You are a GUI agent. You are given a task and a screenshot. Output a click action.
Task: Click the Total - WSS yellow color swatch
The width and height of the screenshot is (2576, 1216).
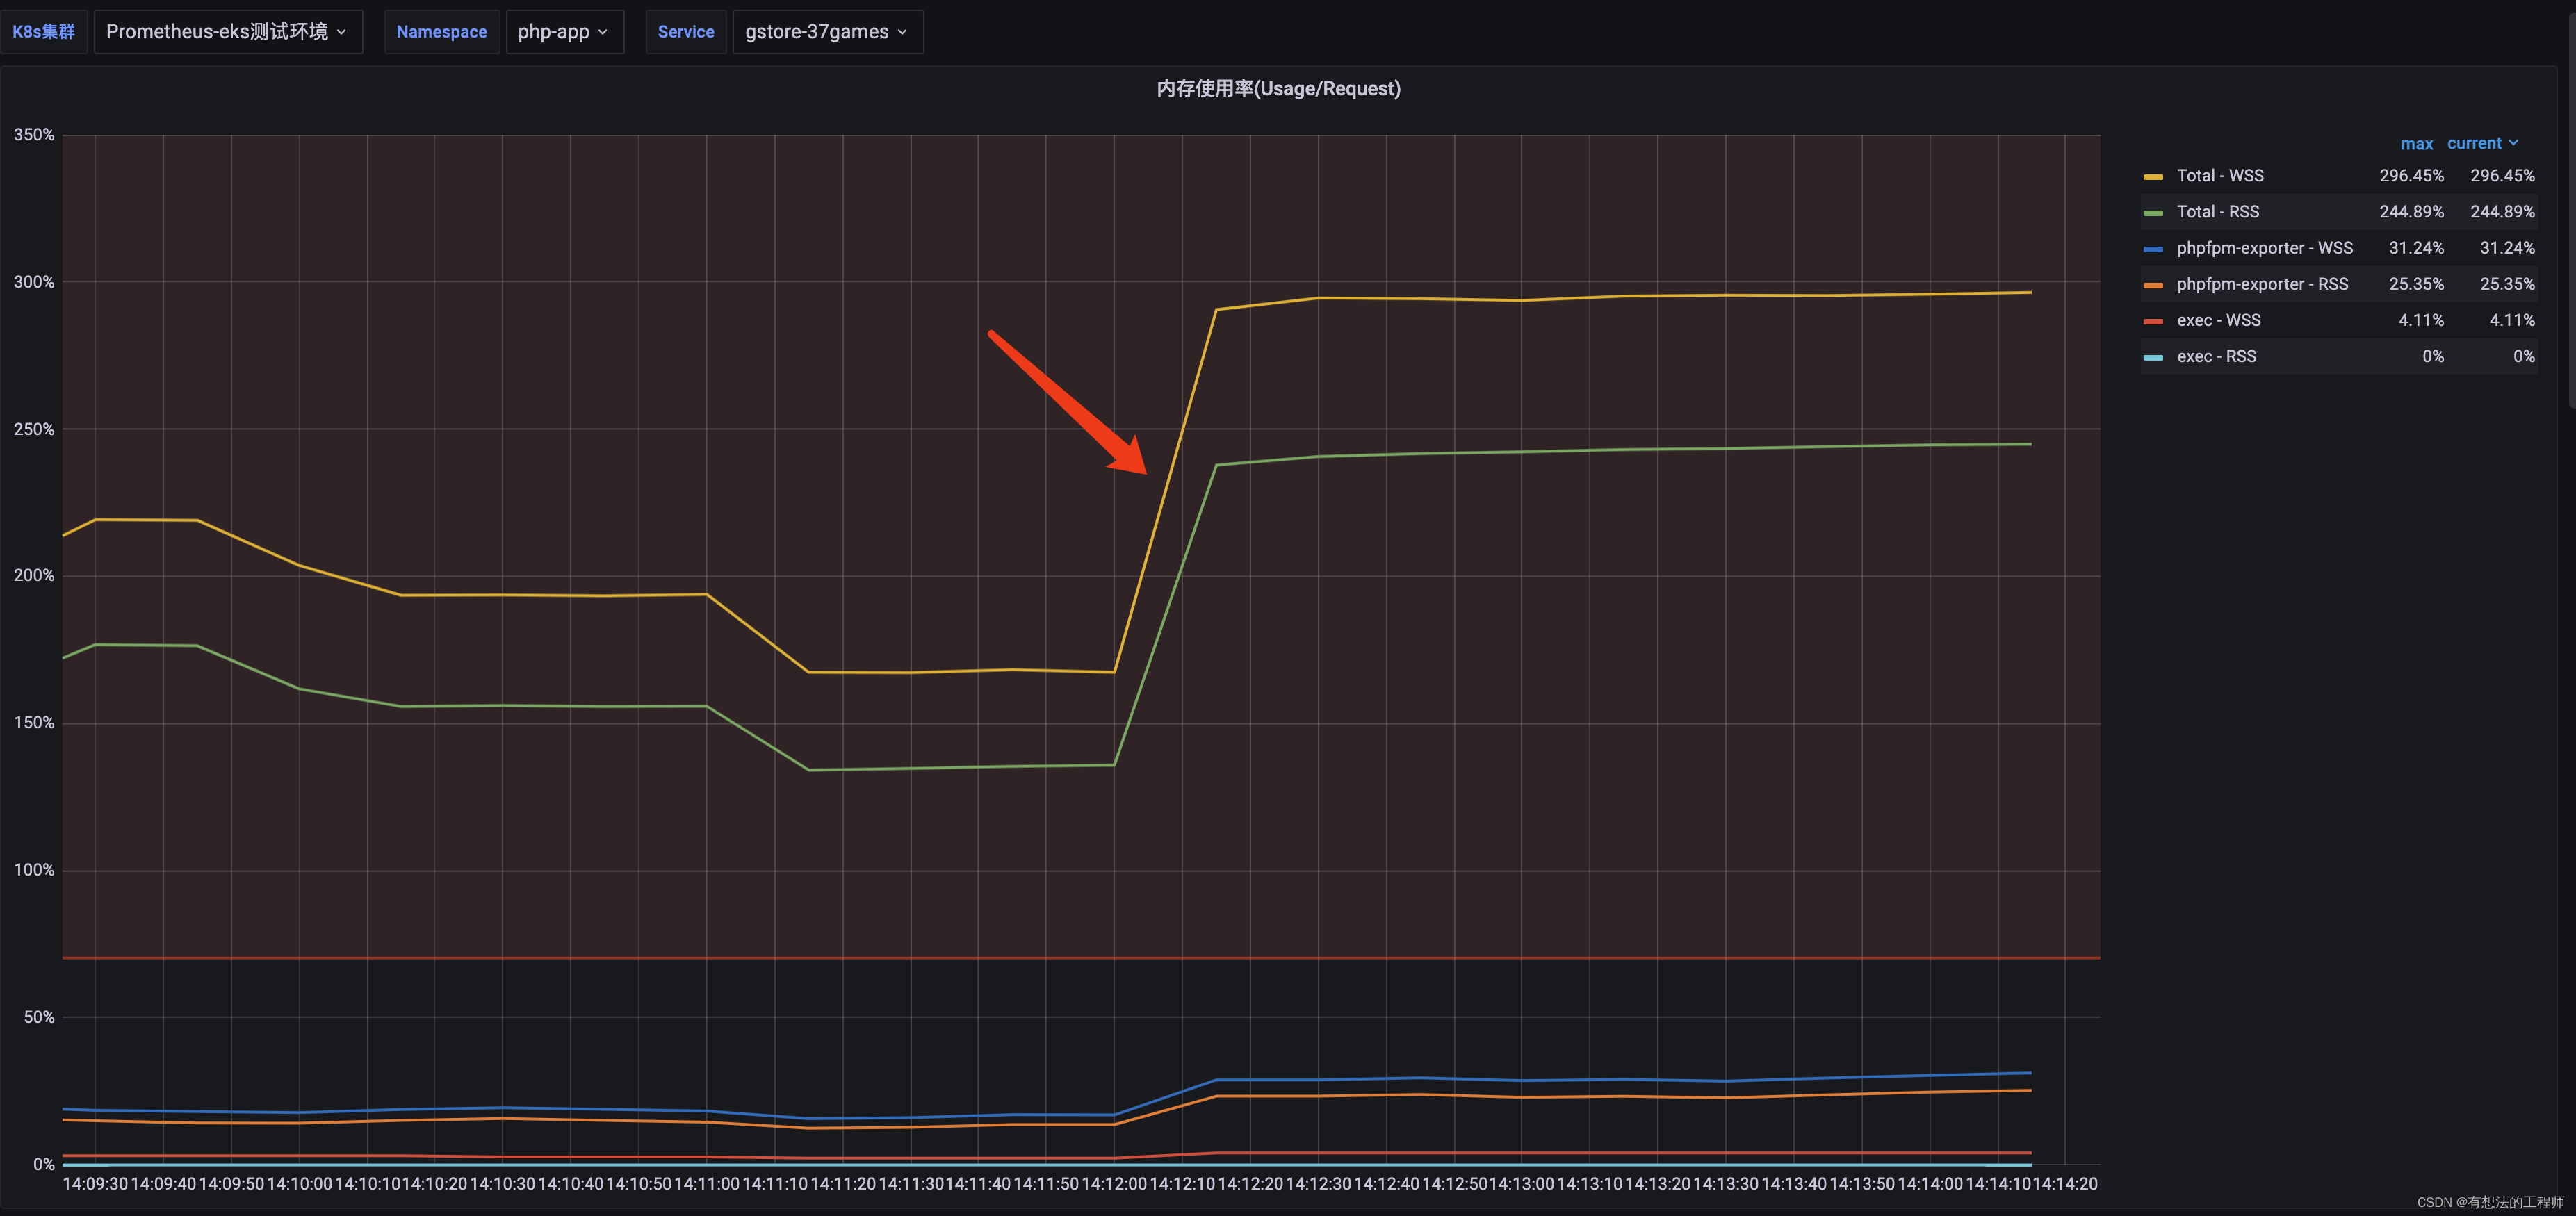tap(2153, 177)
